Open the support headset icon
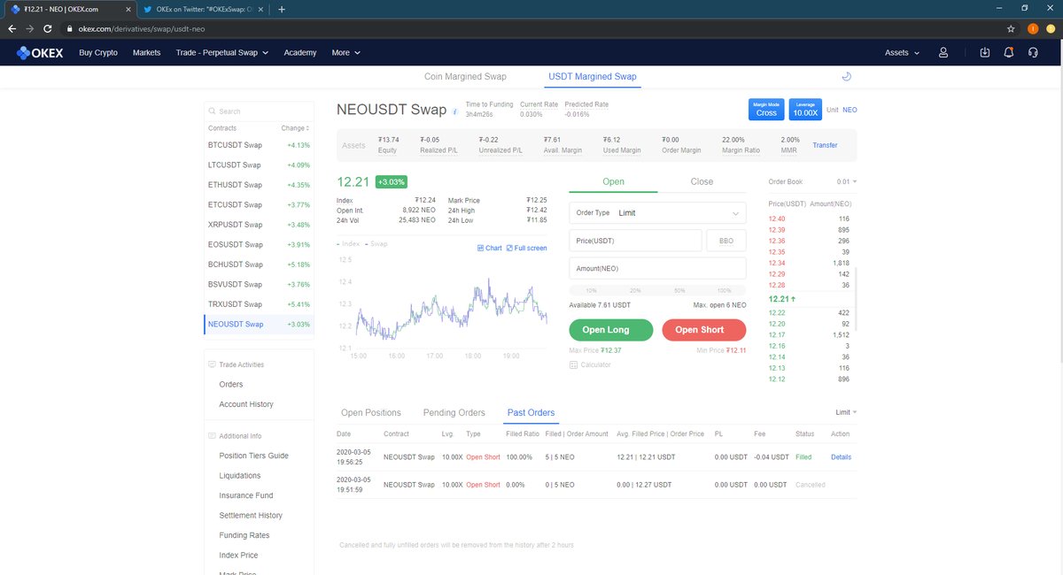Viewport: 1063px width, 575px height. pyautogui.click(x=1033, y=52)
